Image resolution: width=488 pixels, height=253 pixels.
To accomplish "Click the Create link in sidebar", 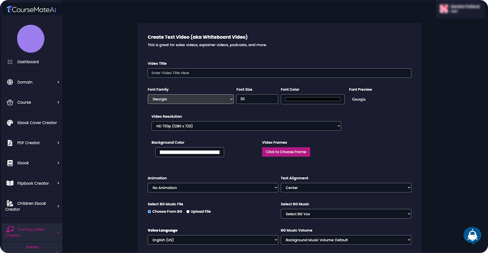I will tap(32, 247).
